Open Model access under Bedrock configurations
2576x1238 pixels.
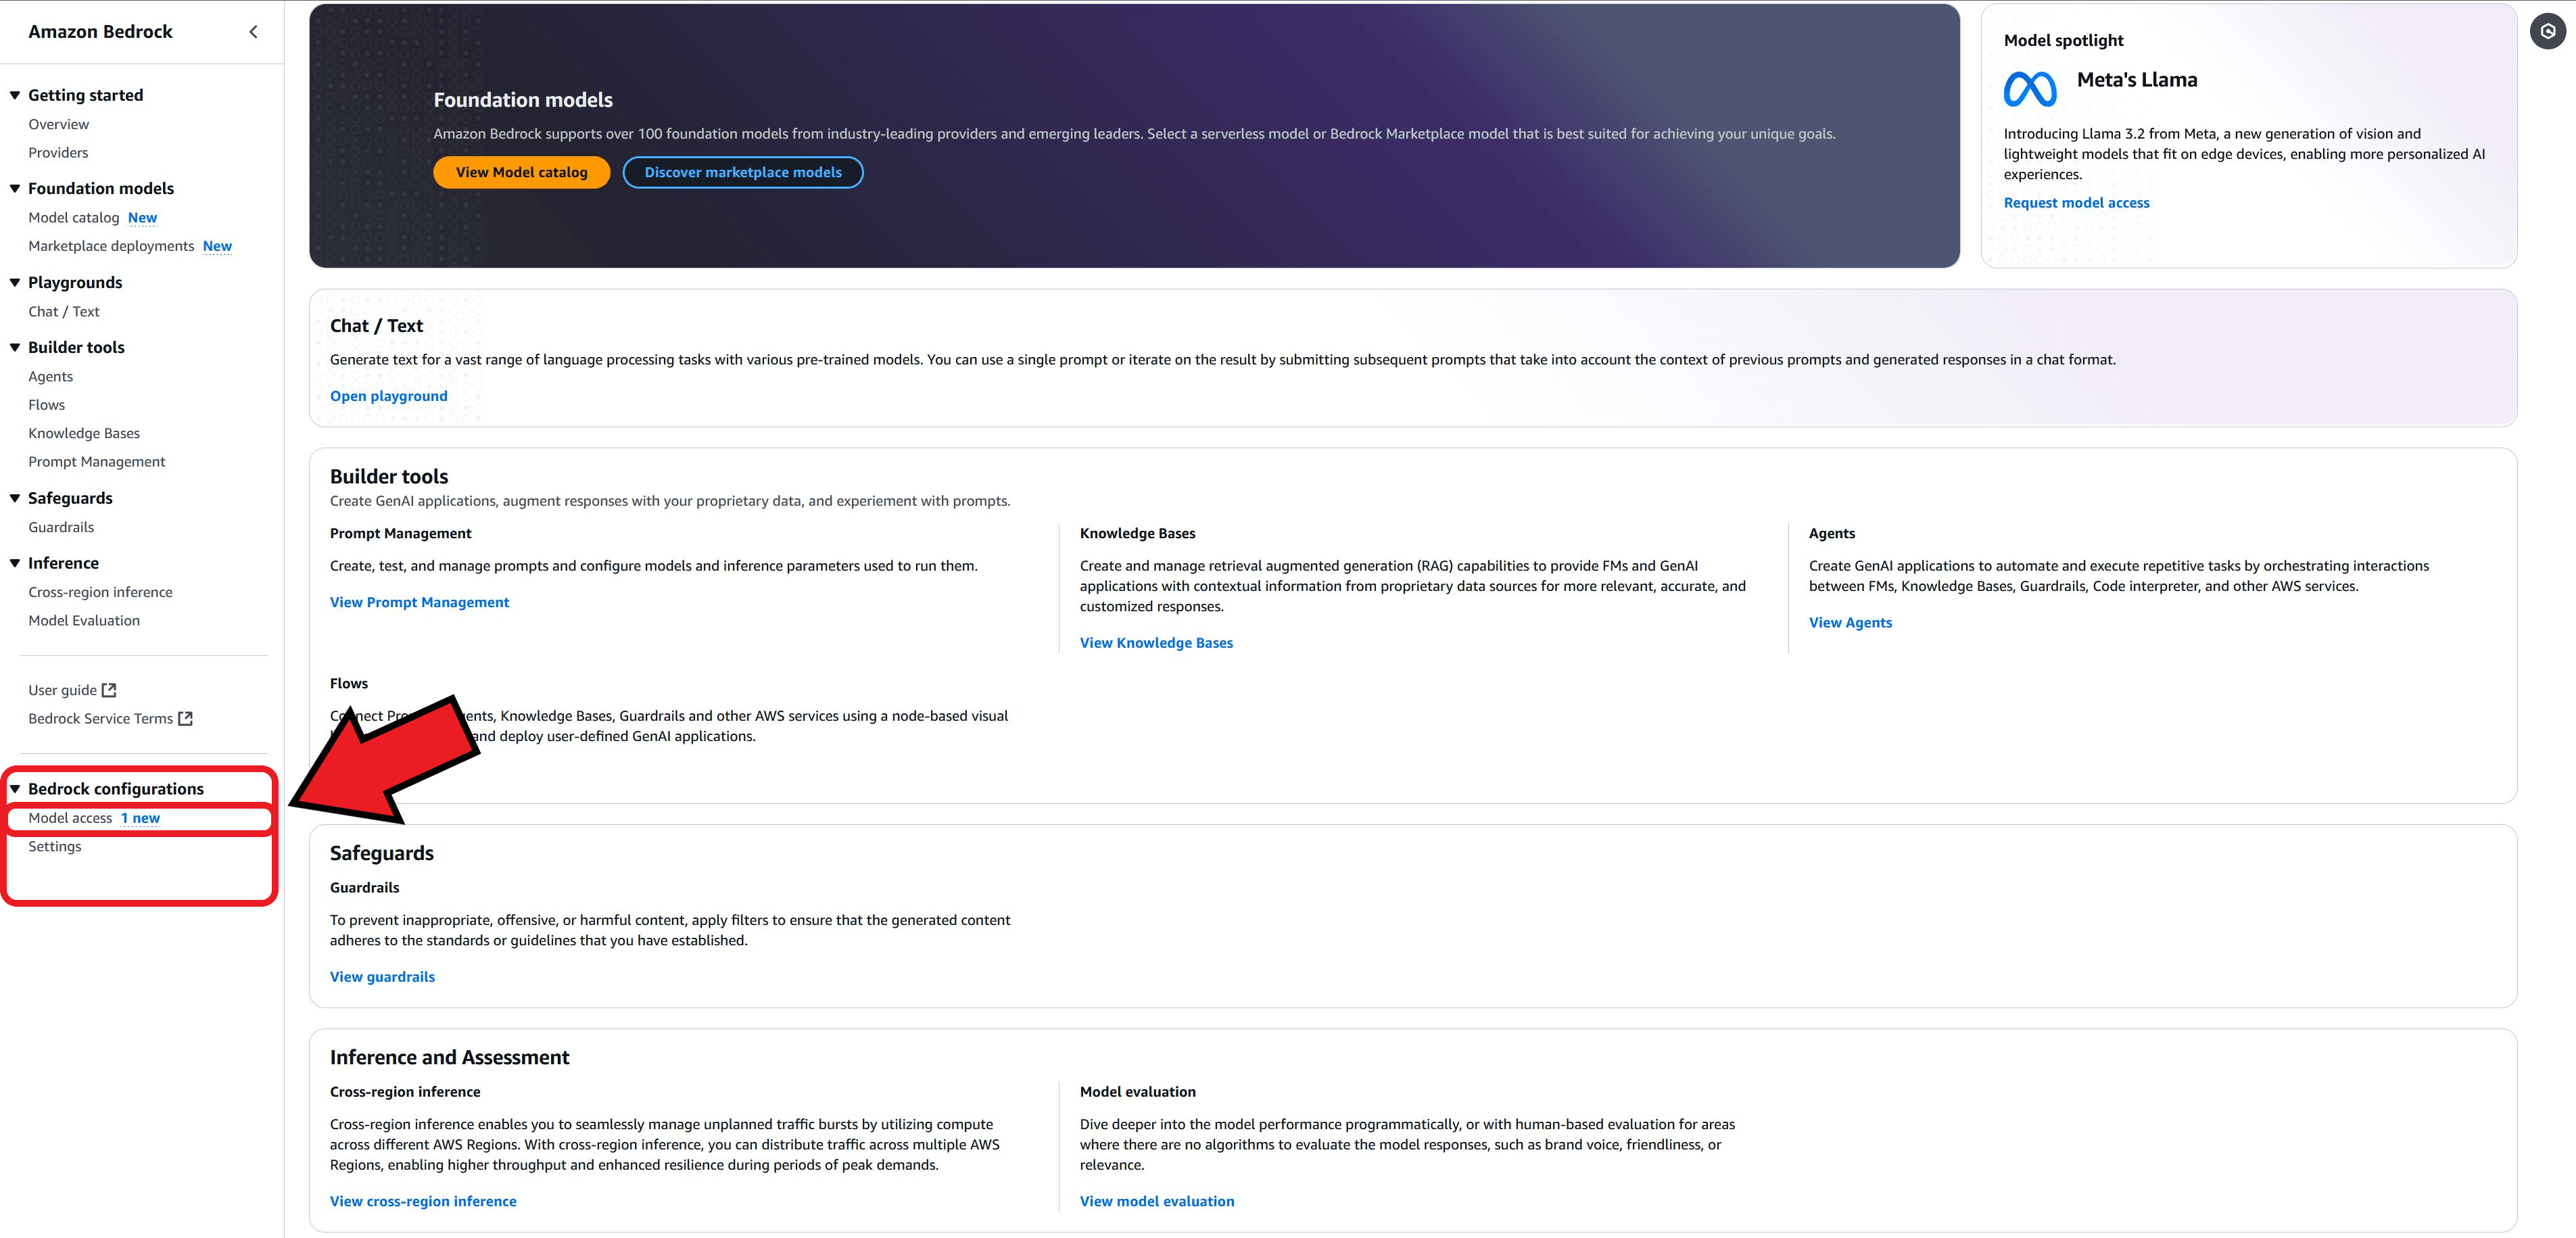[71, 817]
